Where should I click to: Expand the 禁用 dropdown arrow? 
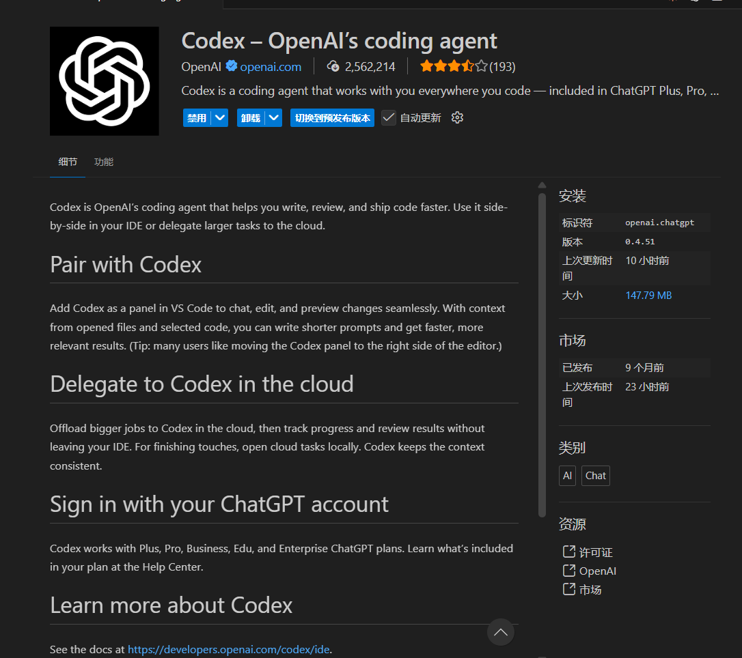pos(220,117)
